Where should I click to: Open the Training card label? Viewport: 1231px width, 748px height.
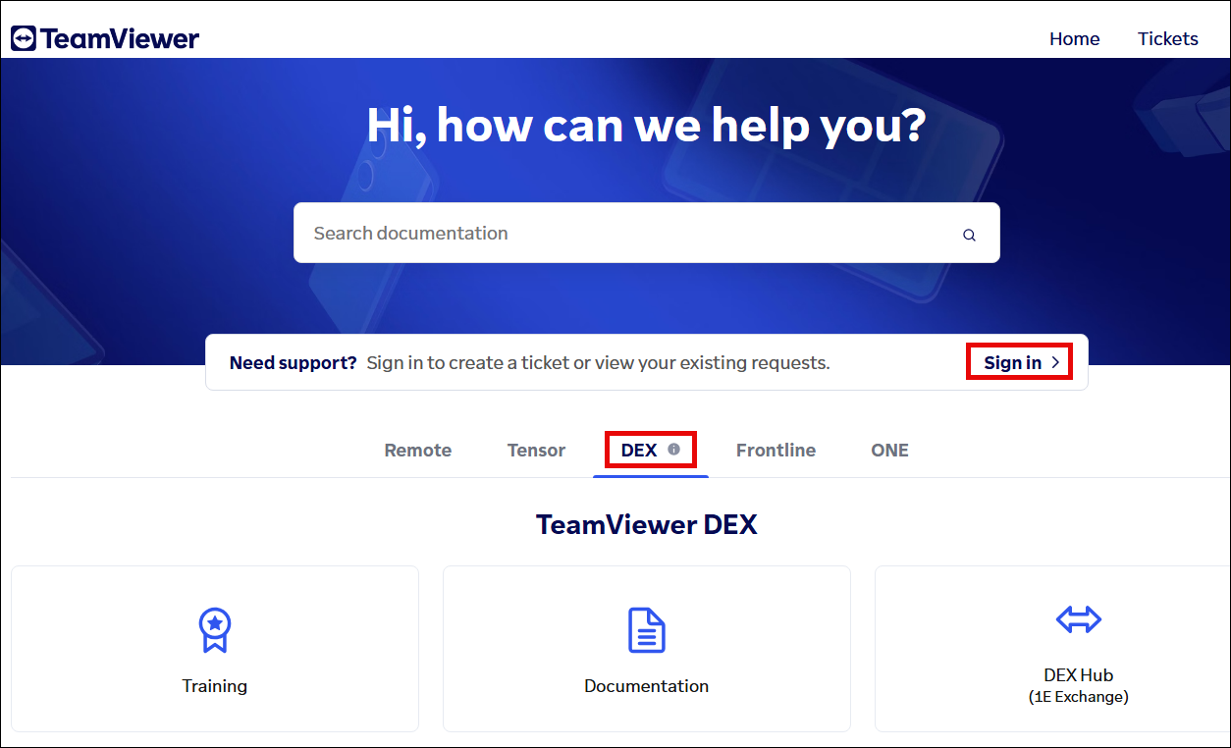214,686
